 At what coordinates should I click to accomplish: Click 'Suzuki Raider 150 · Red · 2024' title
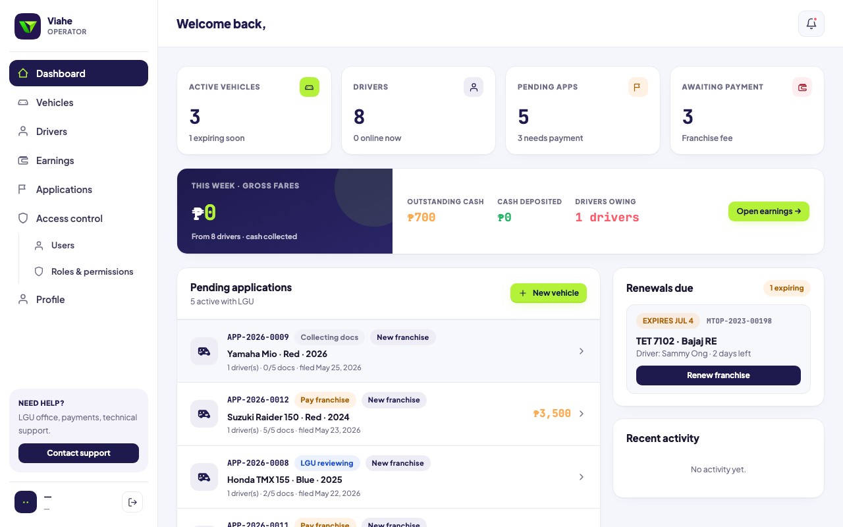coord(288,417)
